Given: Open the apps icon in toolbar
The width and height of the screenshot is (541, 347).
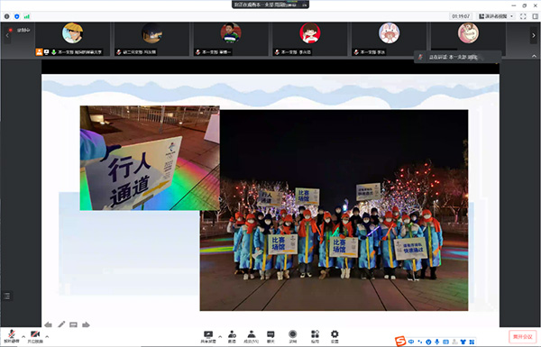Looking at the screenshot, I should [x=315, y=336].
